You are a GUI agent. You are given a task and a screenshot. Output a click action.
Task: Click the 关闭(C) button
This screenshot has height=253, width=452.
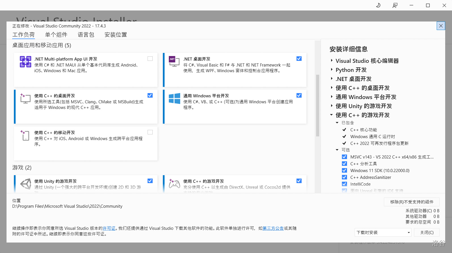[x=427, y=232]
